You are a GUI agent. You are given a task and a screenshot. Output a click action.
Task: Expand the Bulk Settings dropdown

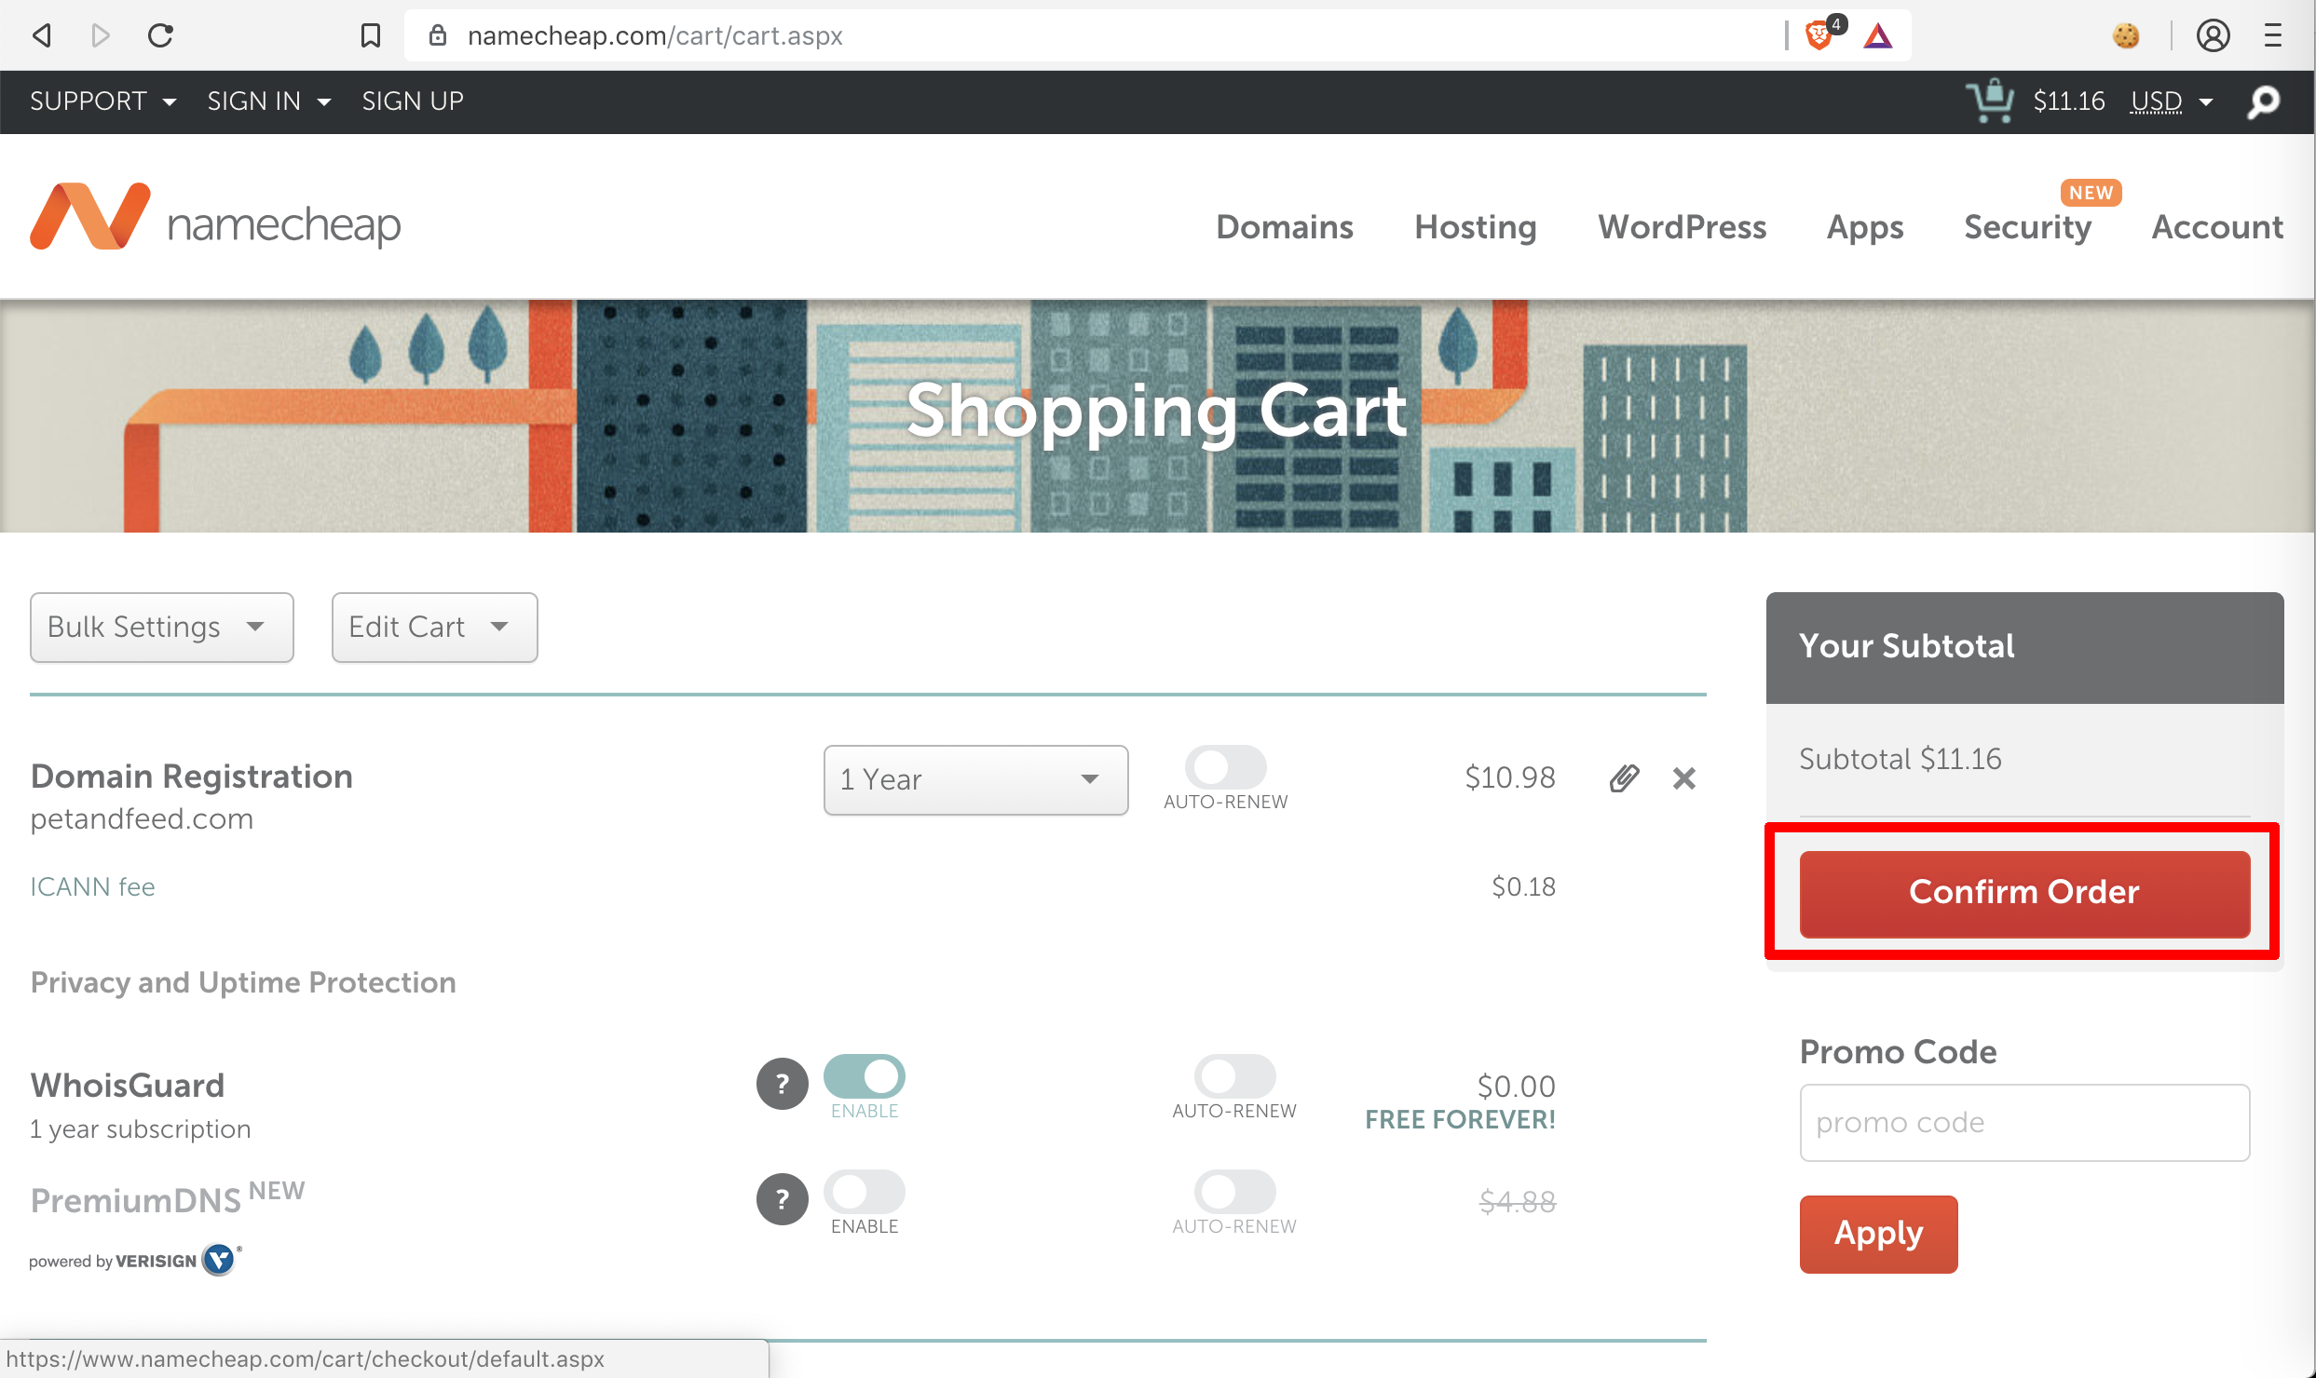pyautogui.click(x=161, y=628)
